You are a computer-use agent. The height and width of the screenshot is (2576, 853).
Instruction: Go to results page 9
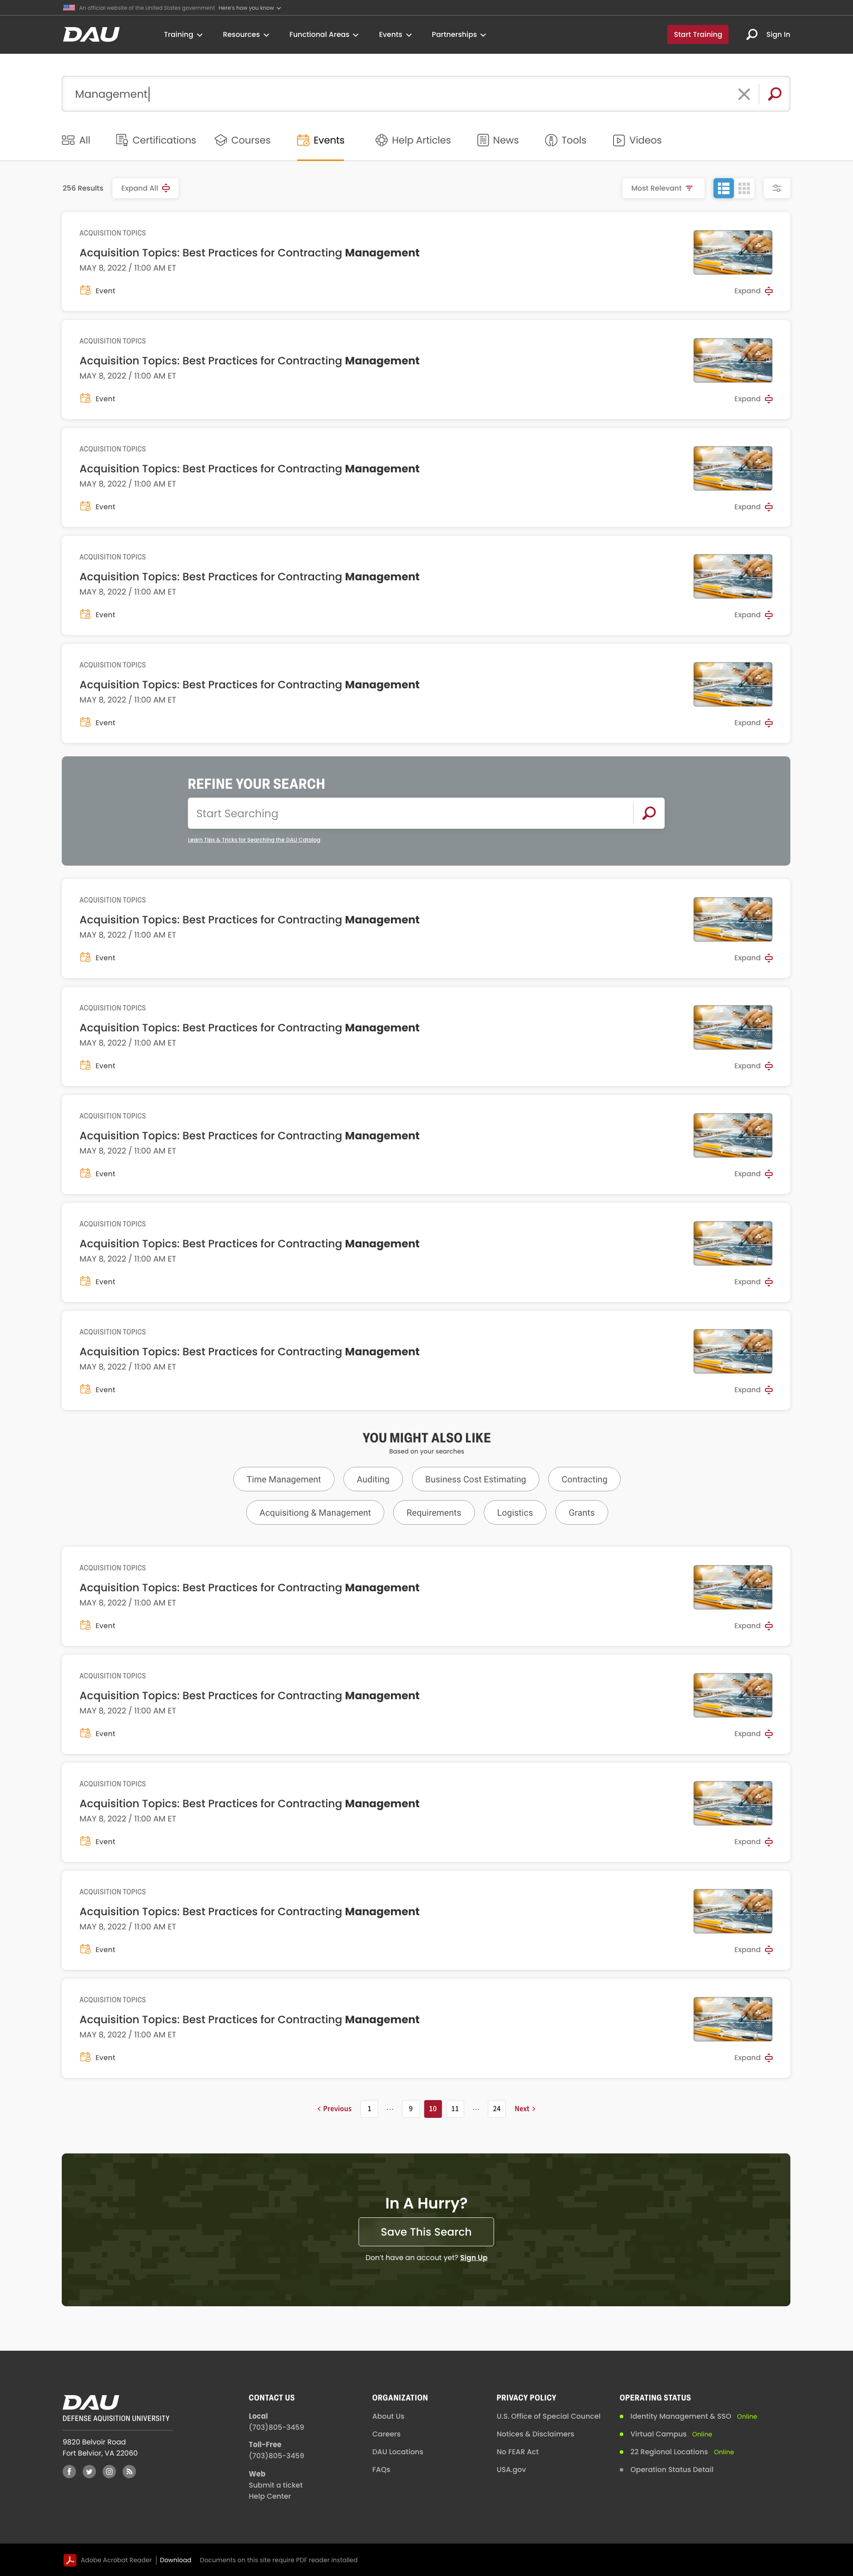click(x=410, y=2108)
